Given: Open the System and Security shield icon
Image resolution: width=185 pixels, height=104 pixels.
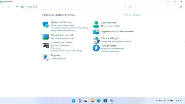Looking at the screenshot, I should click(x=46, y=25).
